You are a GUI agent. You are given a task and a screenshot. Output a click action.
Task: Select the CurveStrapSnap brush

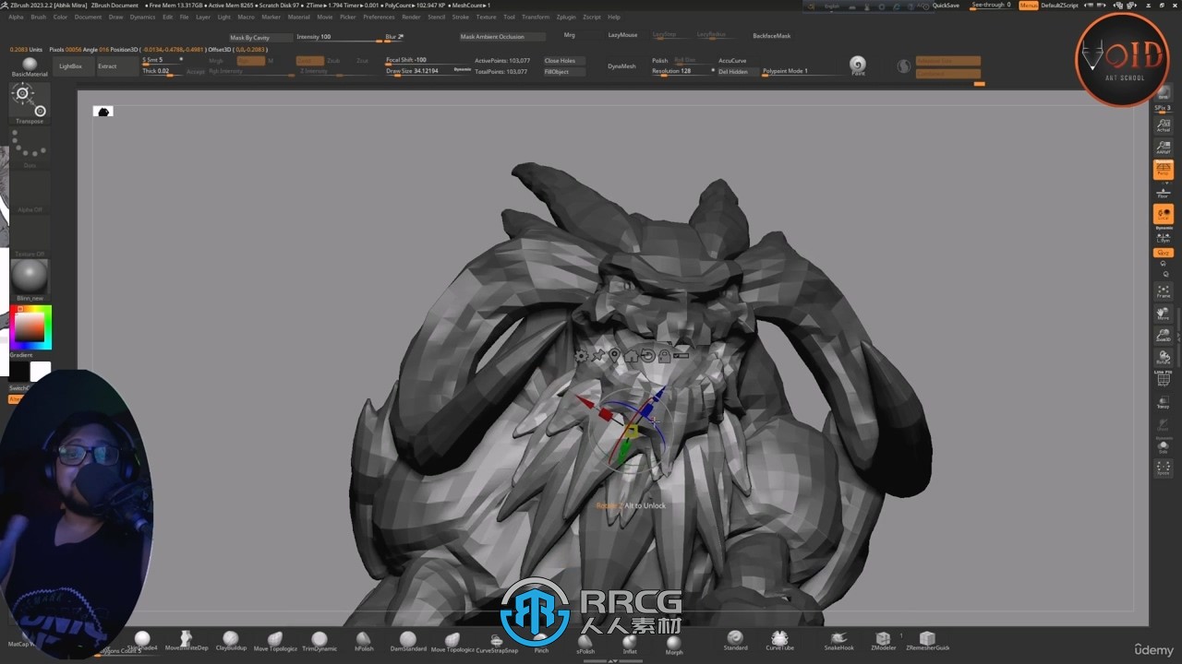[x=497, y=643]
